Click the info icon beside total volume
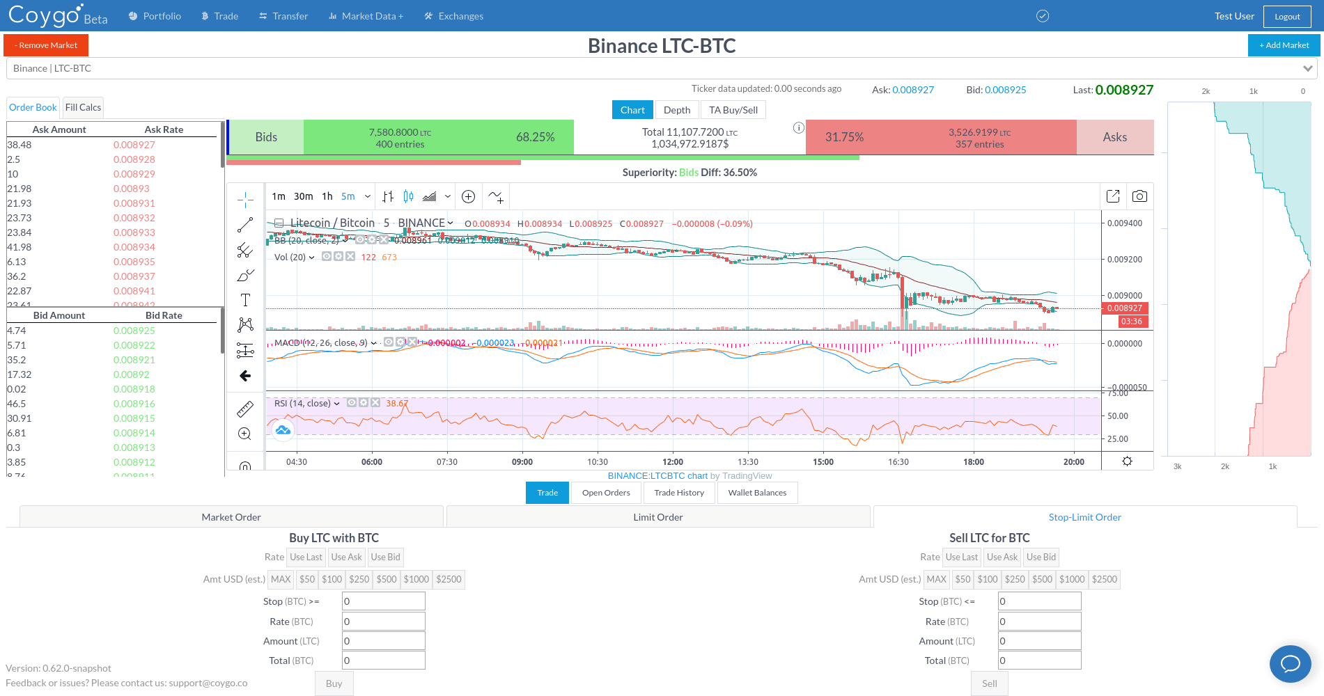The width and height of the screenshot is (1324, 696). point(799,127)
